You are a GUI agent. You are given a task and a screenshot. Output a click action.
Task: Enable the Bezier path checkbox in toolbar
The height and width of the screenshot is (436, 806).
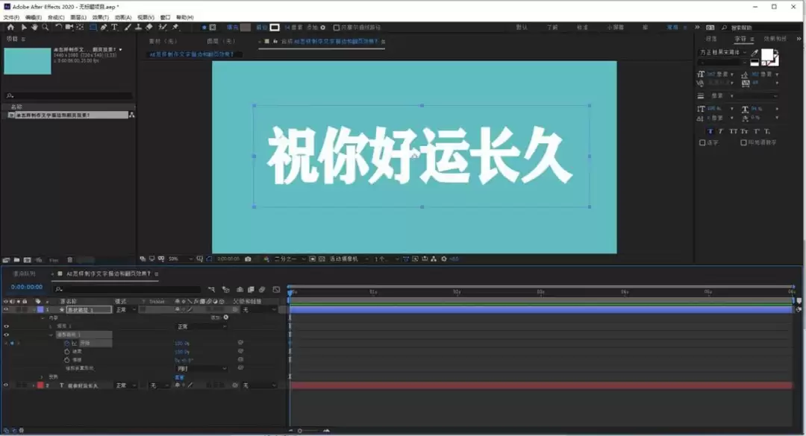[337, 28]
